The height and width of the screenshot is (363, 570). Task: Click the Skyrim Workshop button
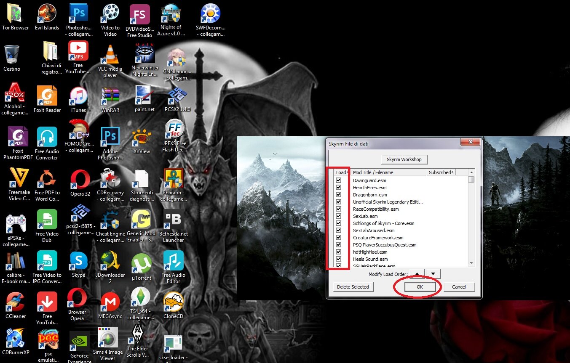point(404,159)
